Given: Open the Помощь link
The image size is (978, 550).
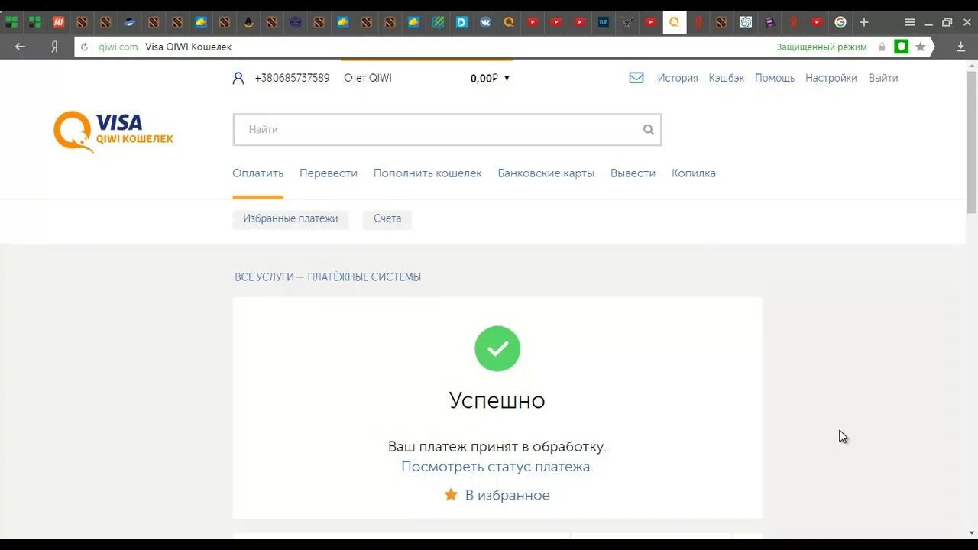Looking at the screenshot, I should click(x=775, y=78).
